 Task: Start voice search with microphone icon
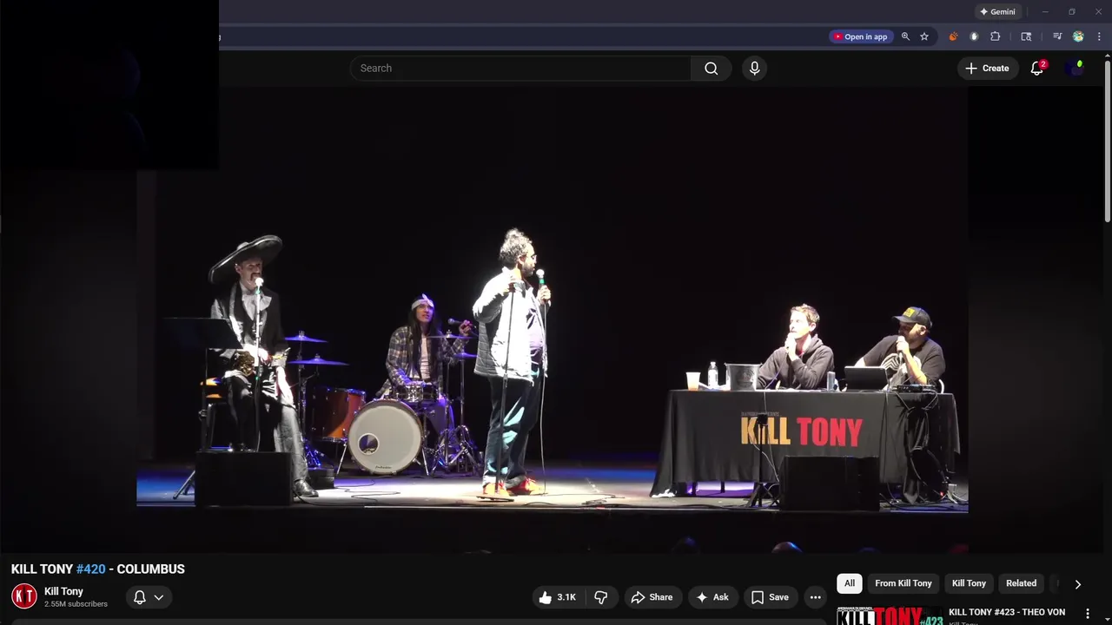(x=754, y=68)
